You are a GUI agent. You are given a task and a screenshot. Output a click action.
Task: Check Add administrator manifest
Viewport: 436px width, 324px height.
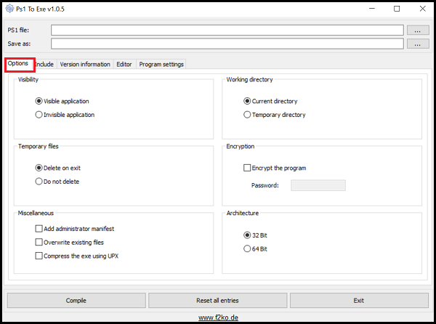39,229
